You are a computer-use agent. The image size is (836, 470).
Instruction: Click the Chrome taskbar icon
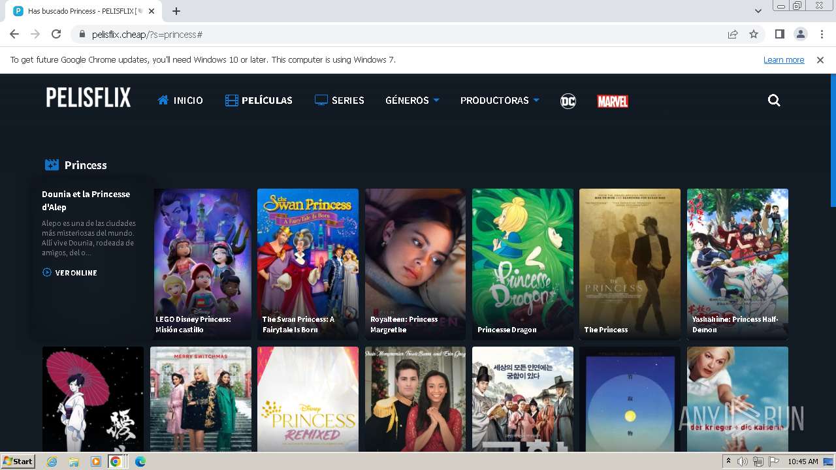(116, 462)
